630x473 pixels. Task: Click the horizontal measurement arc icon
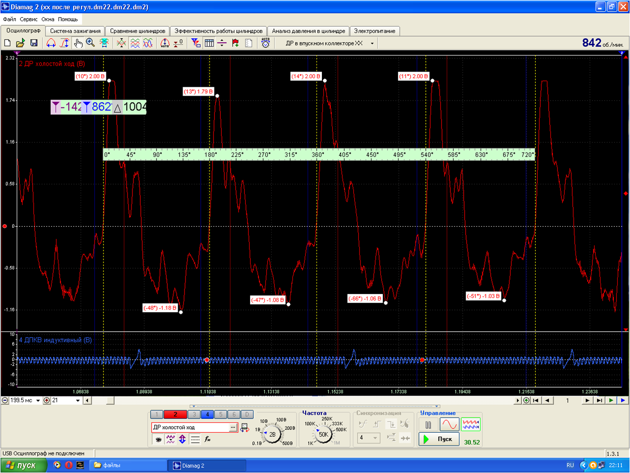pyautogui.click(x=51, y=43)
